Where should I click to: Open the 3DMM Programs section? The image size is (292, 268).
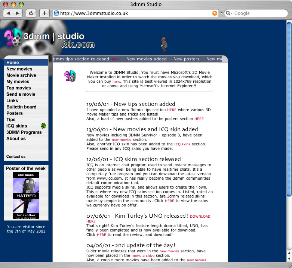[x=24, y=132]
